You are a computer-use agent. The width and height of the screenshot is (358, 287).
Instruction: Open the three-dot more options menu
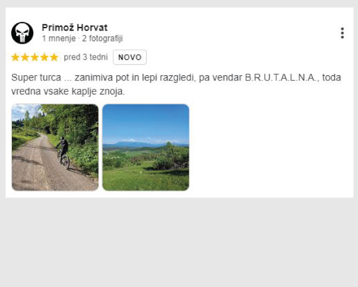(x=342, y=33)
